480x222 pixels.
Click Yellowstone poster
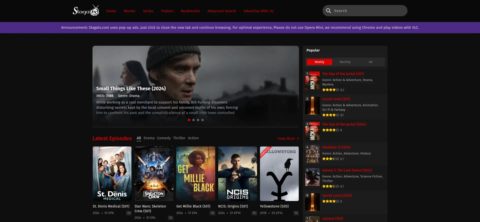coord(279,174)
